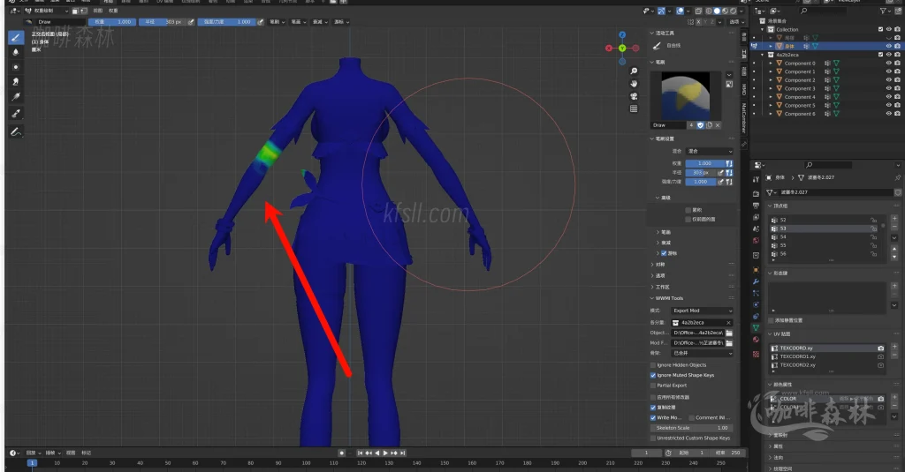Click the pan hand icon in the viewport
Screen dimensions: 905x472
coord(634,84)
